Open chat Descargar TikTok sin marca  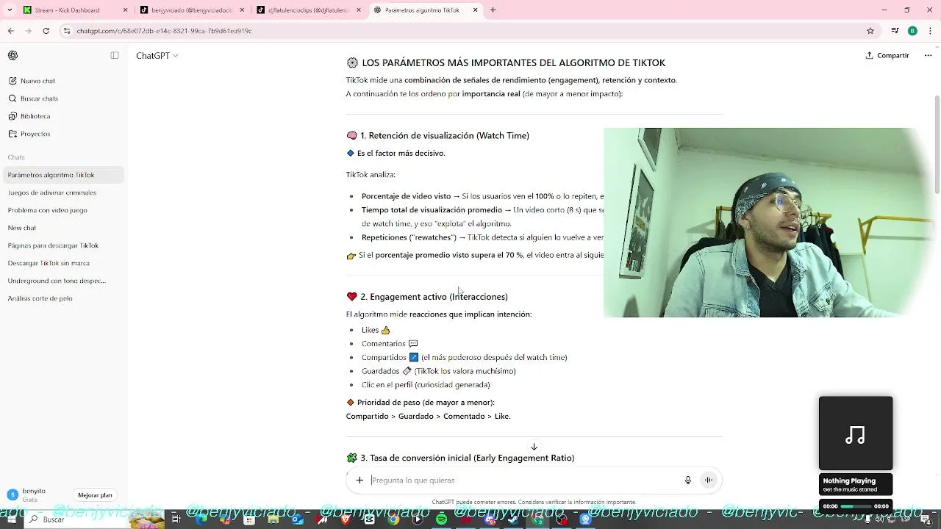point(49,263)
